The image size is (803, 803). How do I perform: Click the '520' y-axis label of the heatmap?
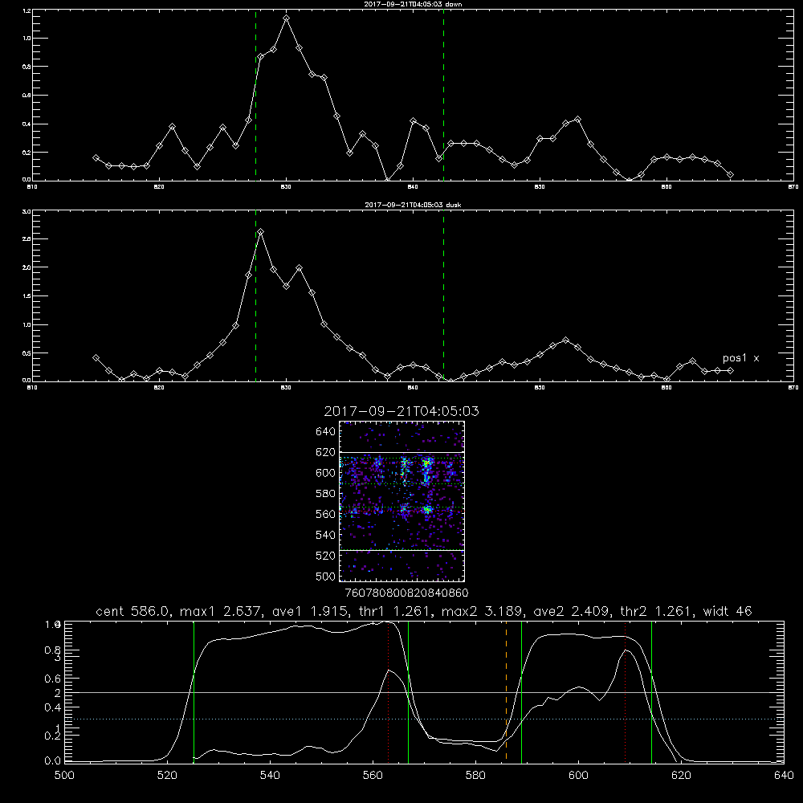[x=326, y=556]
